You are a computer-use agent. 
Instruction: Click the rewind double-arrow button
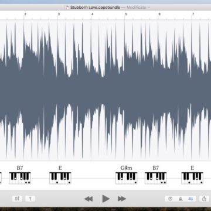pos(89,199)
